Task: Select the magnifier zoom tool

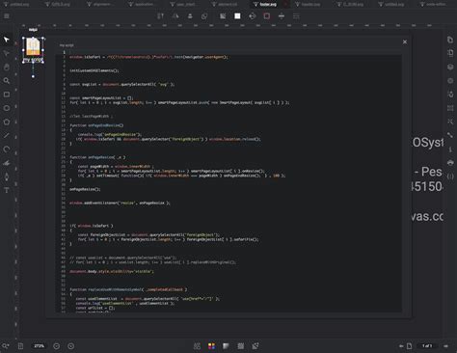Action: click(6, 81)
